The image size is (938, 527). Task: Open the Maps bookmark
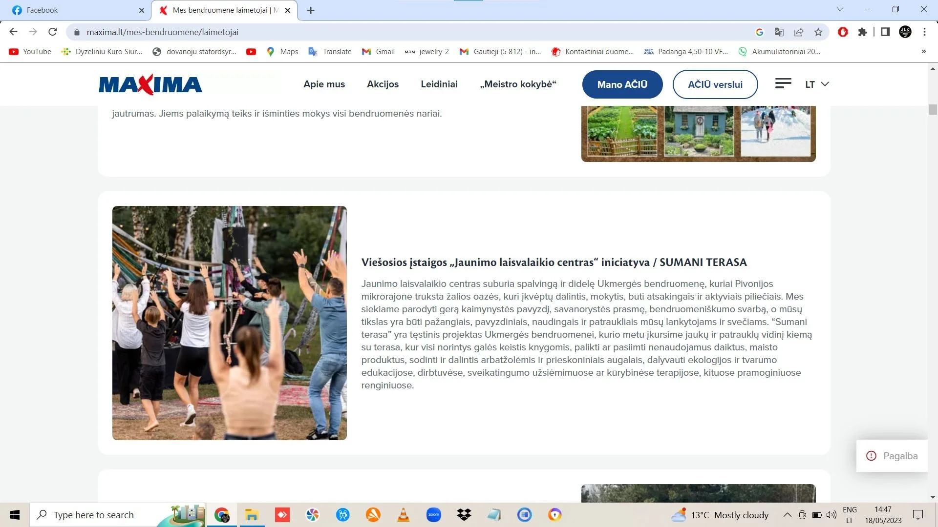282,51
